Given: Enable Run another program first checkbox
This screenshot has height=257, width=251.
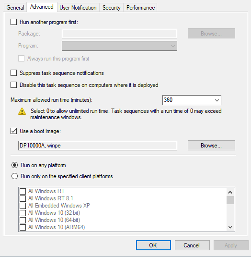Looking at the screenshot, I should 13,22.
